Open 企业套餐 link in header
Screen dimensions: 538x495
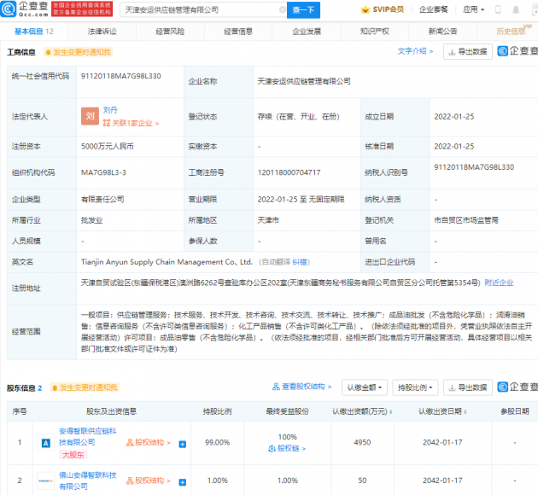coord(433,9)
